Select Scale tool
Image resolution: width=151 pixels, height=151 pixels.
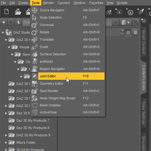pyautogui.click(x=68, y=47)
